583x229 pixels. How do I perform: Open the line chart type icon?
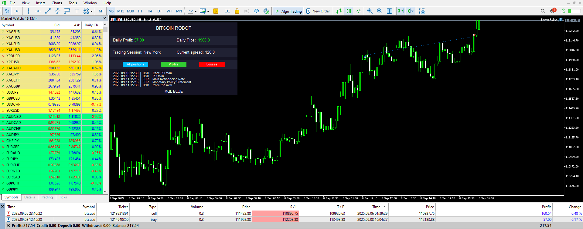pos(190,11)
